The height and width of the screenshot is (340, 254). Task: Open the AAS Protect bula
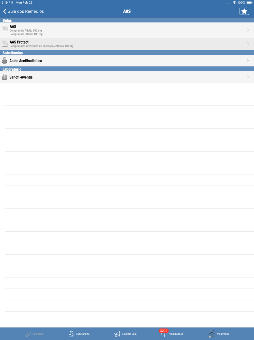pyautogui.click(x=127, y=44)
